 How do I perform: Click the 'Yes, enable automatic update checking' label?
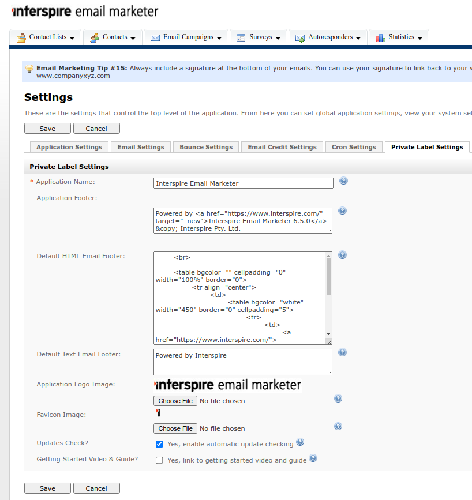point(230,444)
